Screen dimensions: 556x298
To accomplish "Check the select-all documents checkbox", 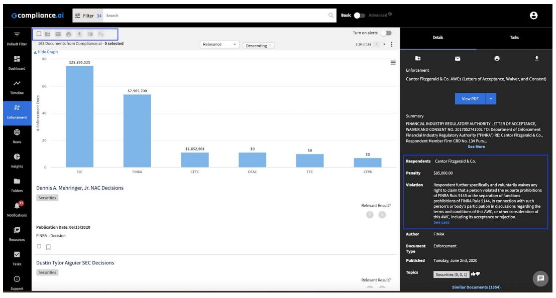I will [39, 34].
